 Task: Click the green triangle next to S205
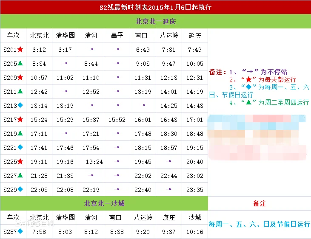click(x=20, y=63)
